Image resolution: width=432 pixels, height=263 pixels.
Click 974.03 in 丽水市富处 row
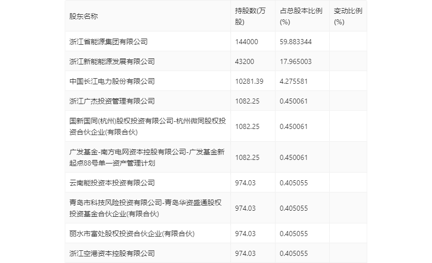(245, 234)
